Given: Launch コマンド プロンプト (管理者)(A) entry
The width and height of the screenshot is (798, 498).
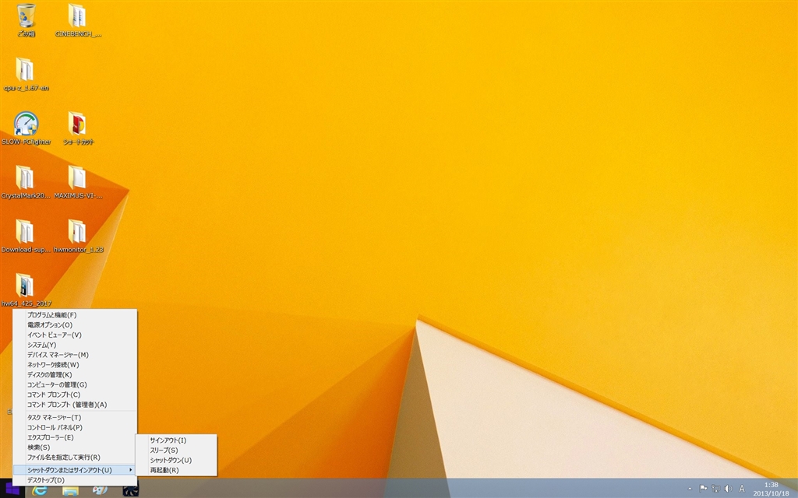Looking at the screenshot, I should click(75, 405).
